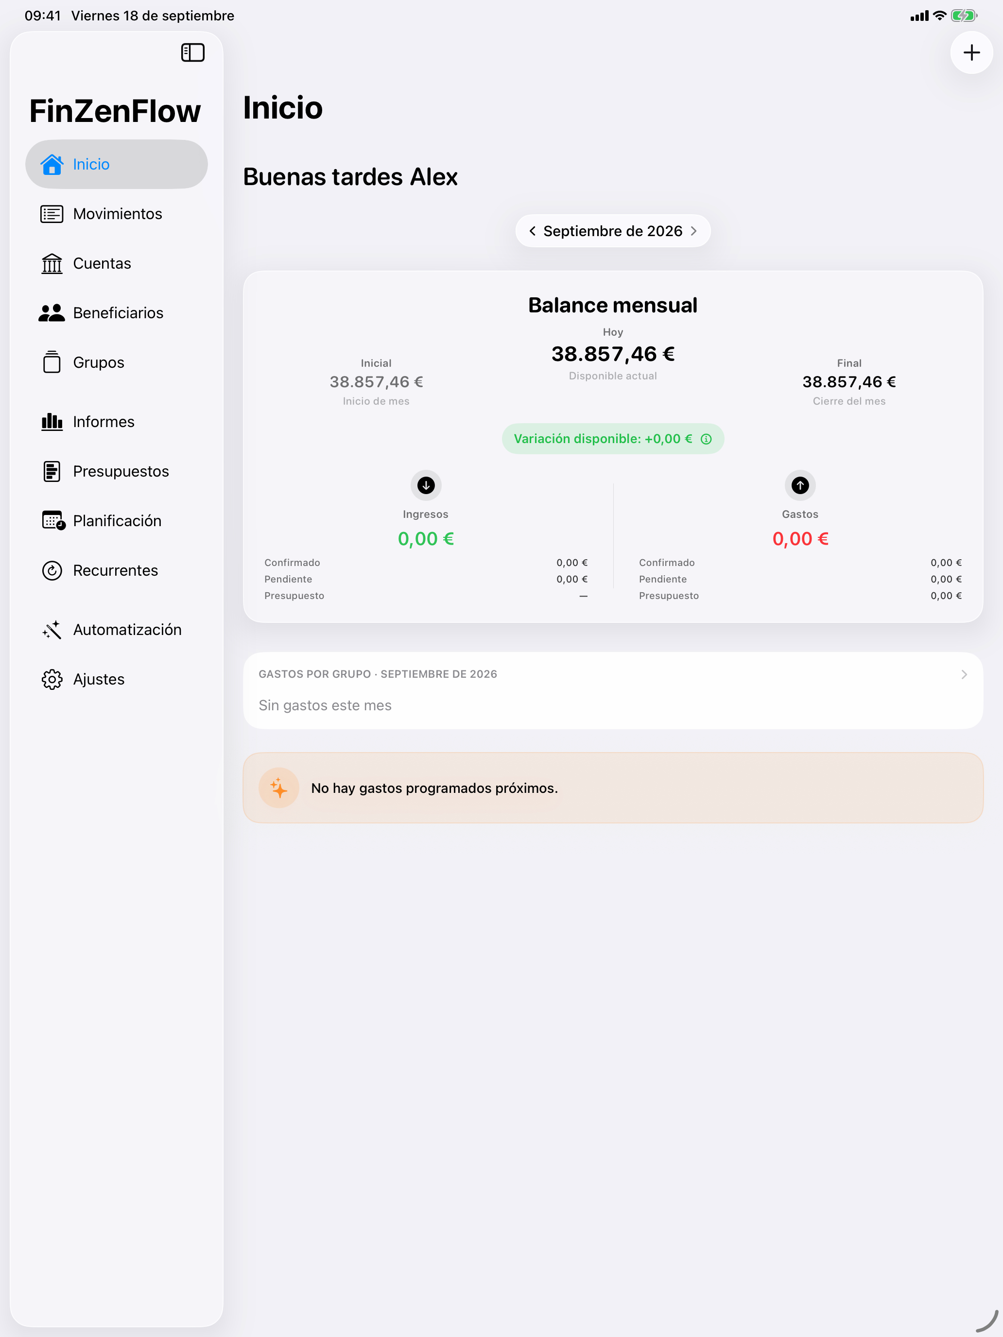Click the Gastos Presupuesto row label
The height and width of the screenshot is (1337, 1003).
669,596
